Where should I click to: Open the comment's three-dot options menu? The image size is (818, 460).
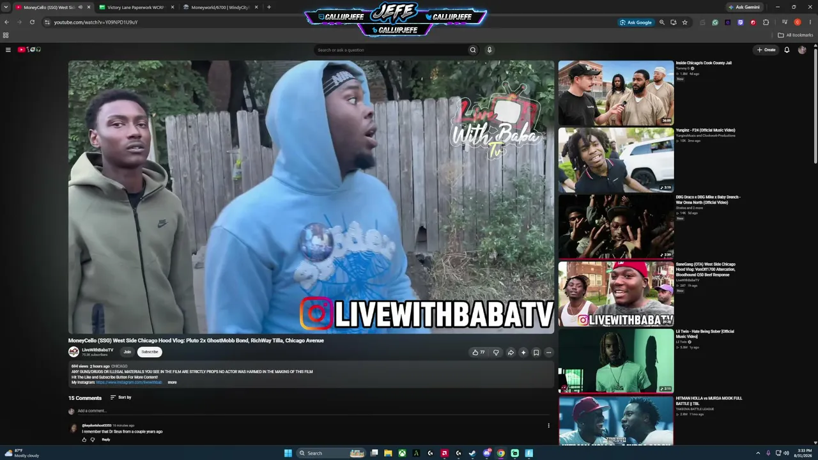click(x=548, y=425)
